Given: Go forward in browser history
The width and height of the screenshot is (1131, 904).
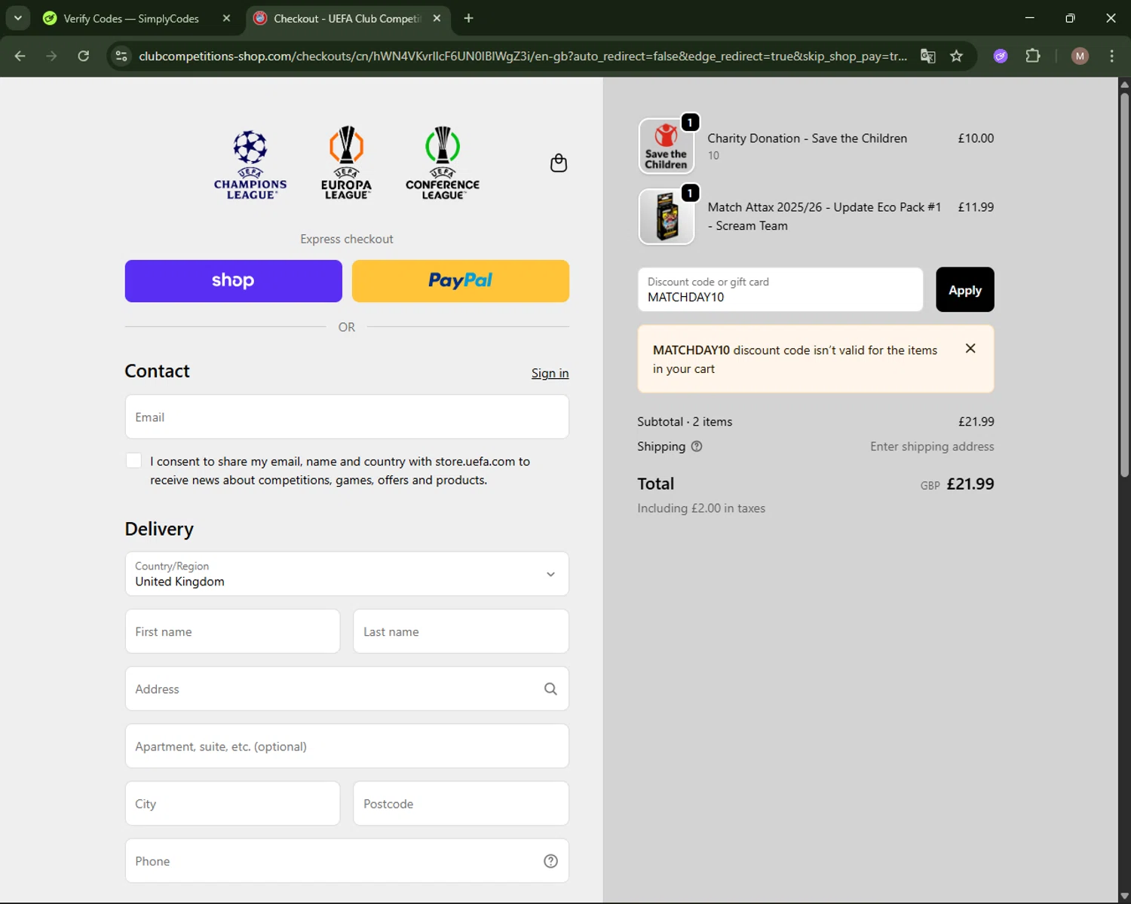Looking at the screenshot, I should [51, 56].
